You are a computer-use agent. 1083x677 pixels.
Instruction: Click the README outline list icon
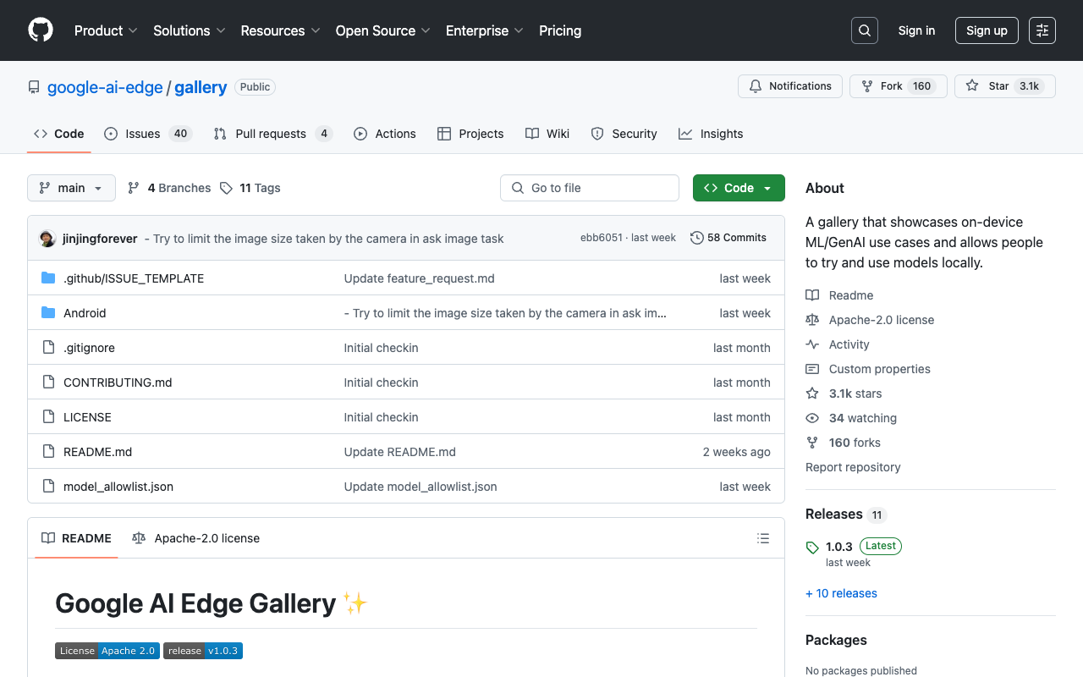(x=763, y=538)
